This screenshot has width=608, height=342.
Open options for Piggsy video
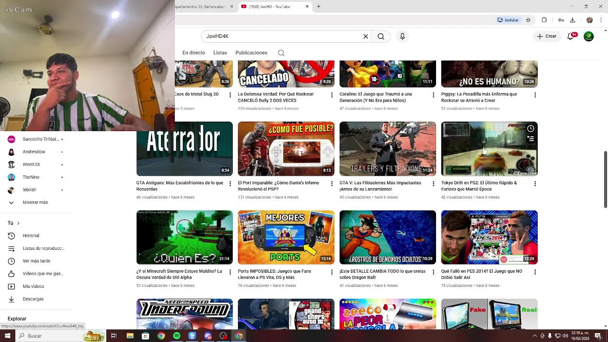coord(535,95)
